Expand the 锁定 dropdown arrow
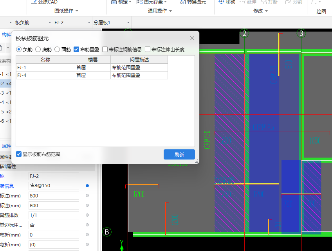The width and height of the screenshot is (332, 251). tap(130, 2)
